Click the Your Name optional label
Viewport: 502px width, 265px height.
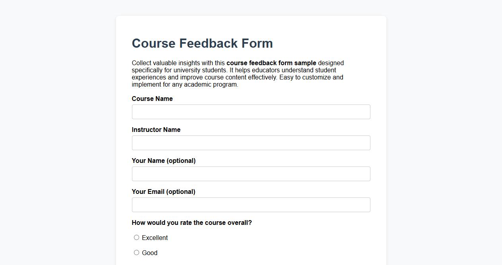pyautogui.click(x=163, y=161)
